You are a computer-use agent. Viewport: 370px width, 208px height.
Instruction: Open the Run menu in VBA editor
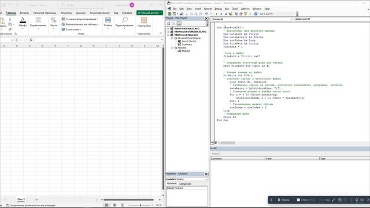227,9
